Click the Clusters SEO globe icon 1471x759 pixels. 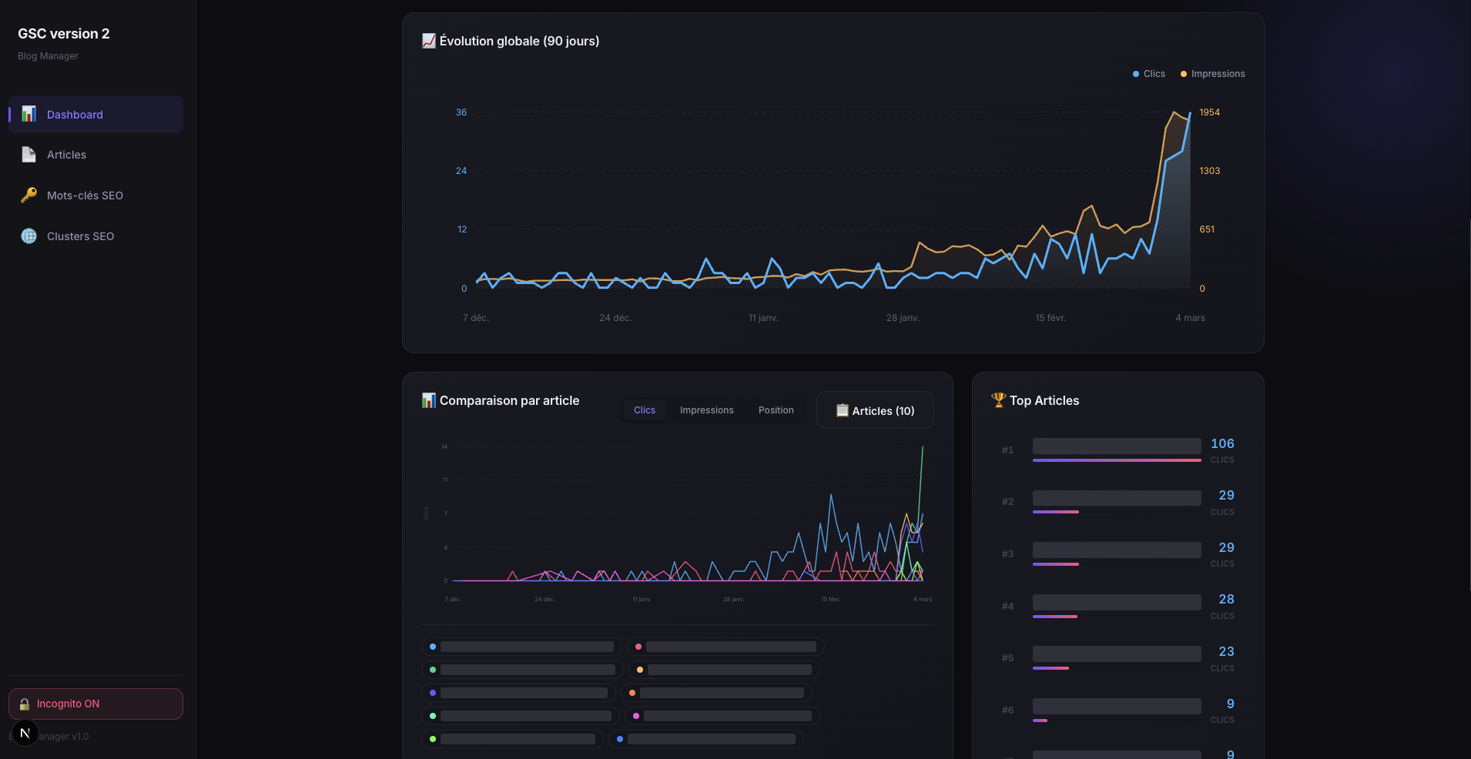(x=28, y=236)
